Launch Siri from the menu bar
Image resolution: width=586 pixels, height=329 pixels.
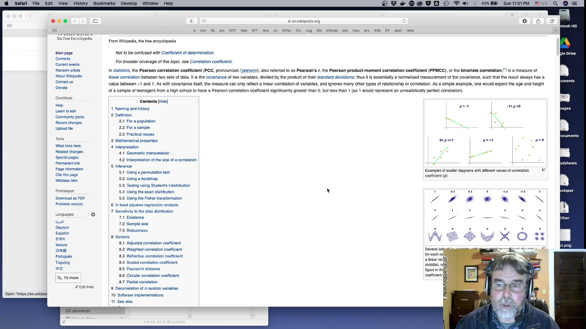(565, 4)
